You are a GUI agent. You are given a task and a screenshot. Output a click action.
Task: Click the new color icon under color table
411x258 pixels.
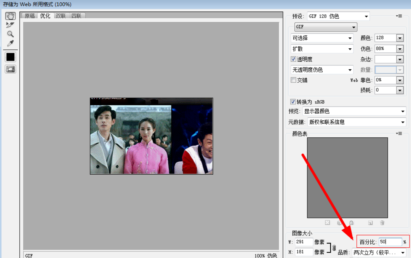point(370,223)
